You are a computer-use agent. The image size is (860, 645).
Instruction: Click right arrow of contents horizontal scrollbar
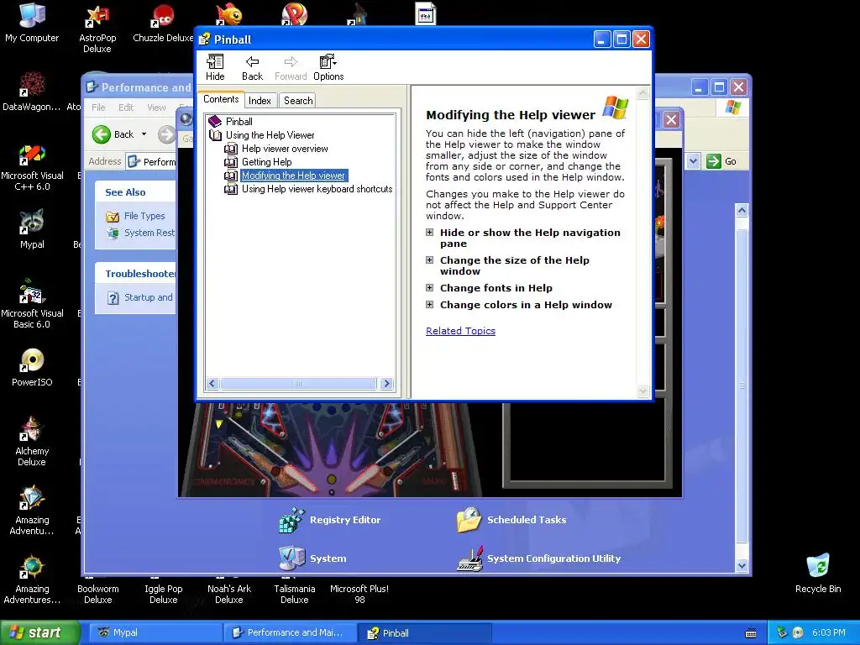386,383
